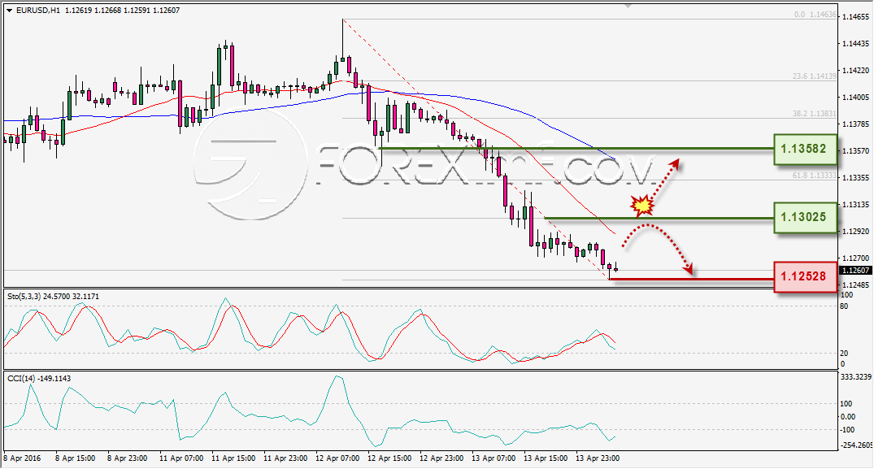Click the 1.14435 price scale value
This screenshot has height=469, width=874.
[855, 43]
